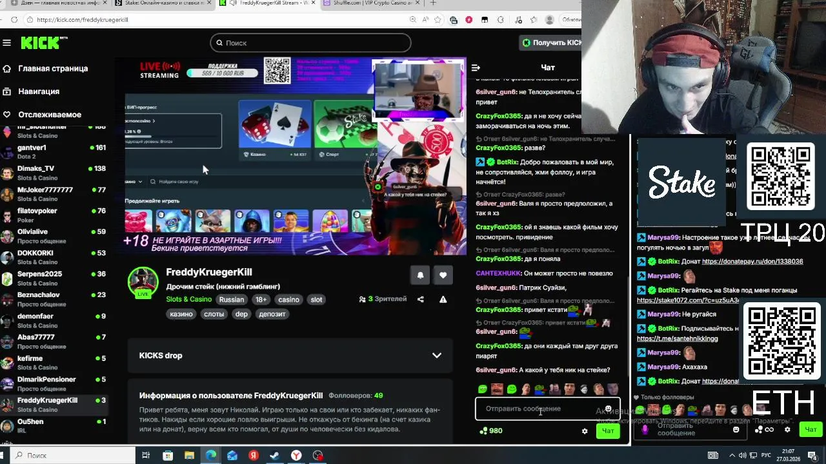Screen dimensions: 826x464
Task: Open Olivialive channel in sidebar
Action: coord(54,236)
